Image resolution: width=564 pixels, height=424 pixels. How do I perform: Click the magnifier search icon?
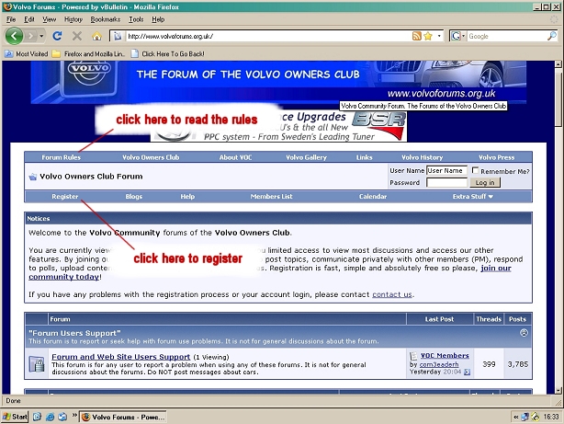click(x=552, y=36)
